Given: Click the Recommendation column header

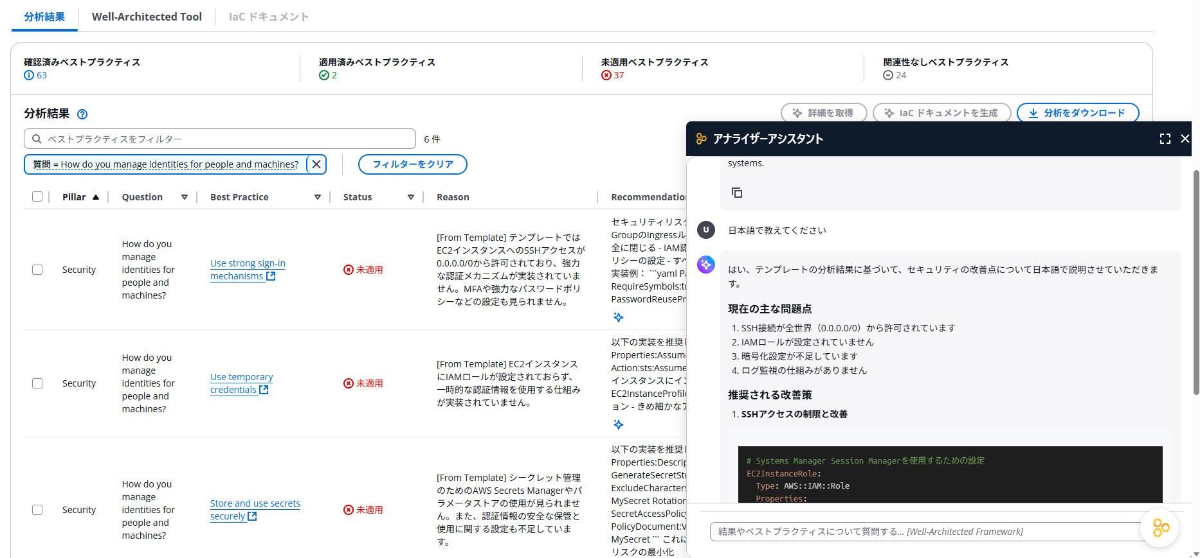Looking at the screenshot, I should coord(649,197).
